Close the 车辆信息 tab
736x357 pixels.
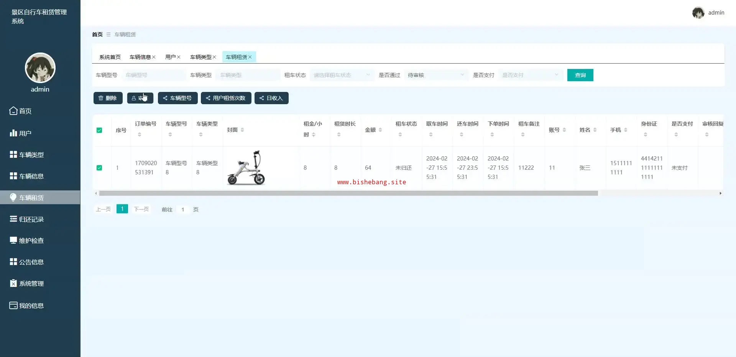[x=154, y=57]
